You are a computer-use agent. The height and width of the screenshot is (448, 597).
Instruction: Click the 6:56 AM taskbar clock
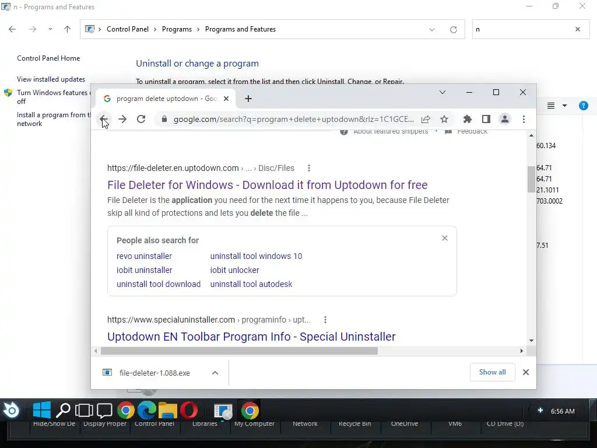563,411
